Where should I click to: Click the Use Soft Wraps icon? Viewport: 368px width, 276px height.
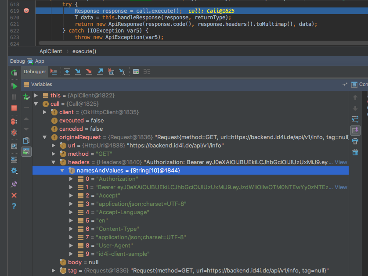point(355,119)
